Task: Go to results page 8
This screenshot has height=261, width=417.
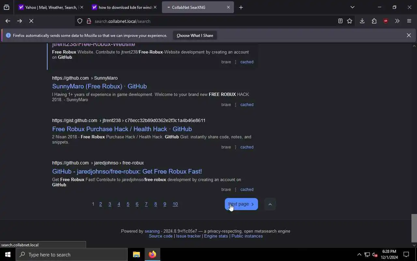Action: click(x=155, y=204)
